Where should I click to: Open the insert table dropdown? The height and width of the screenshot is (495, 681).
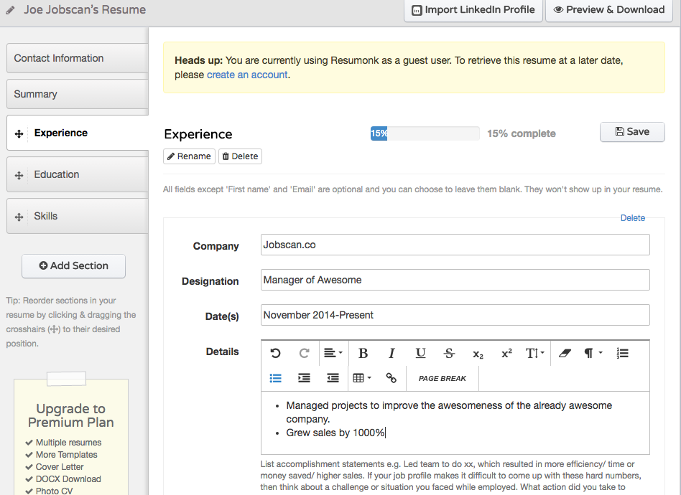coord(362,378)
